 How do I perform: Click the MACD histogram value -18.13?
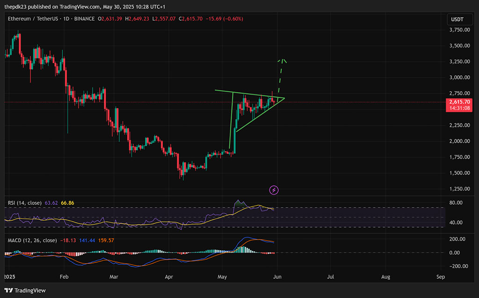[68, 240]
